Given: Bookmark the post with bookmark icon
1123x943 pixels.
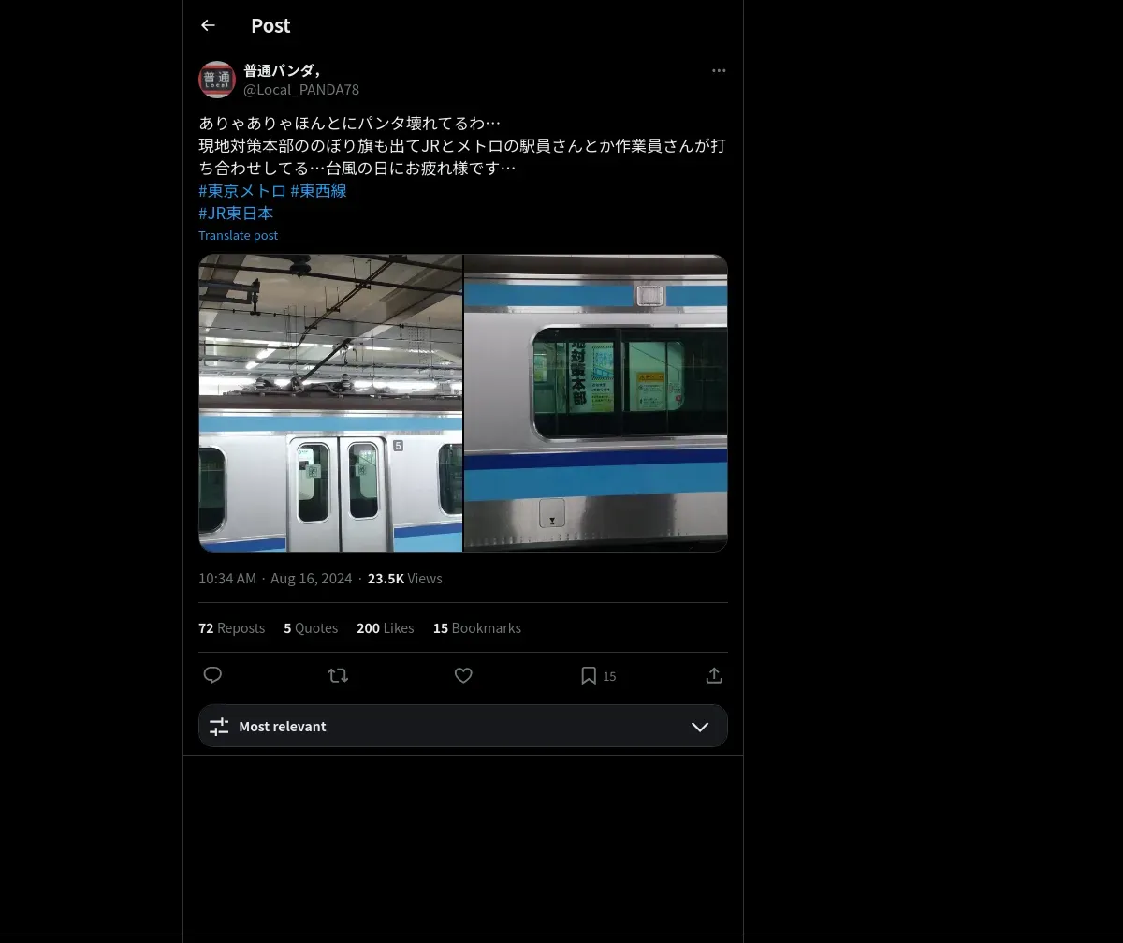Looking at the screenshot, I should point(589,675).
